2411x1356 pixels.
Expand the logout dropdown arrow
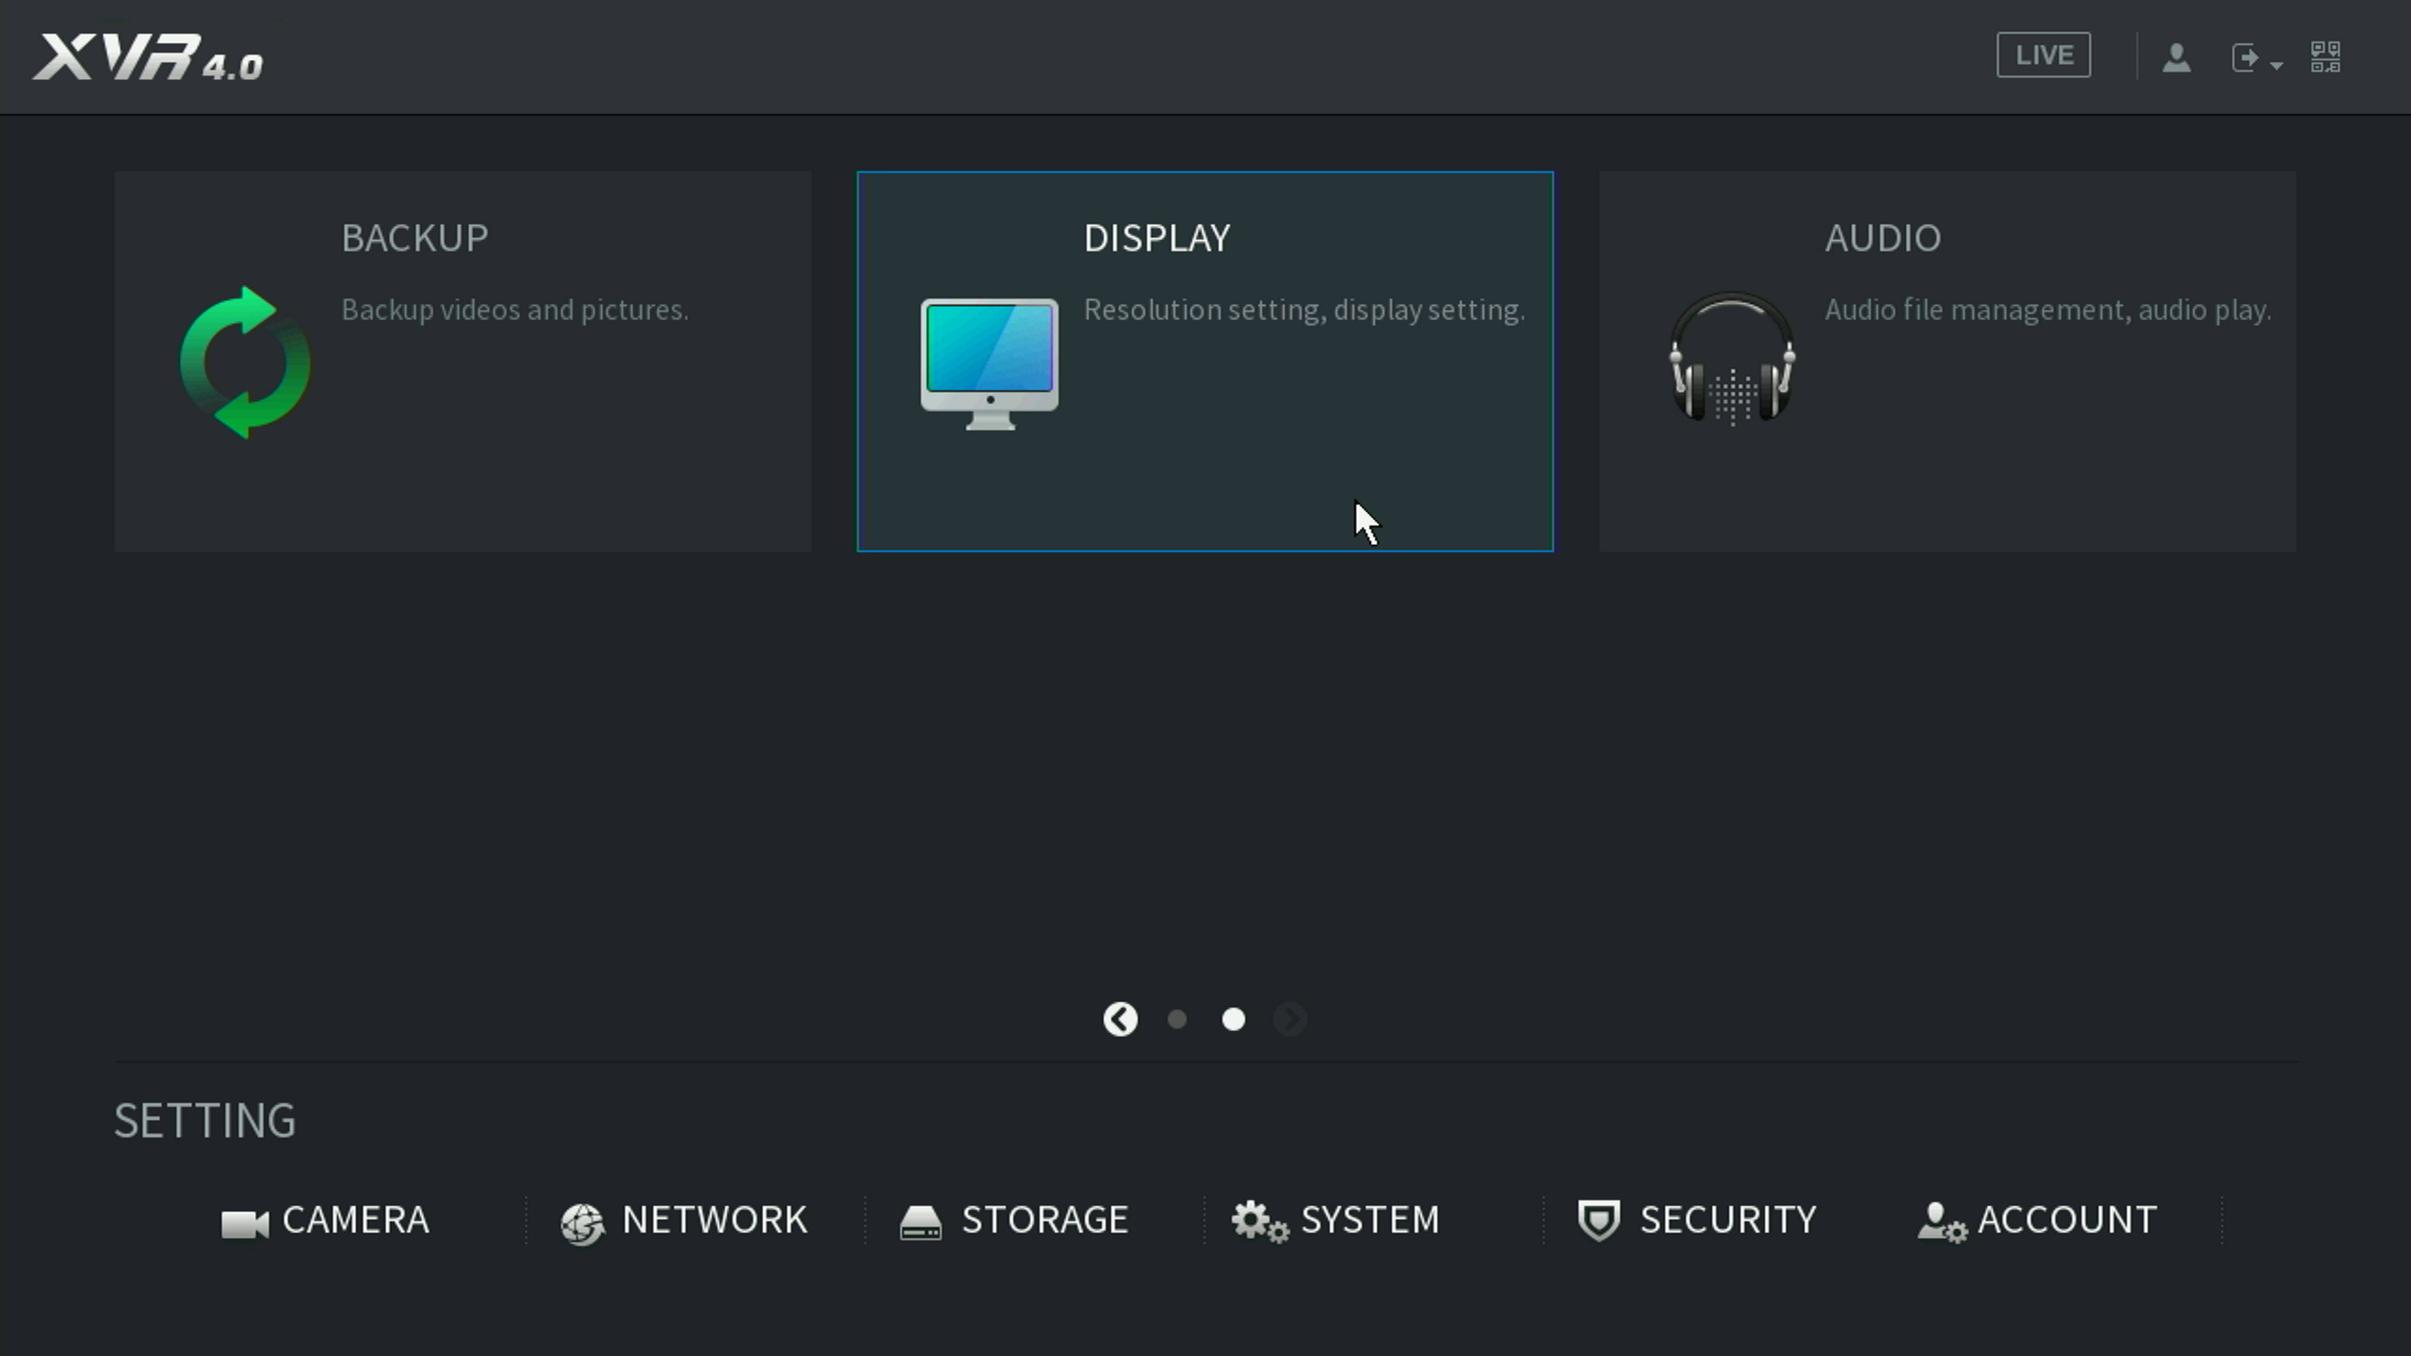pos(2277,65)
